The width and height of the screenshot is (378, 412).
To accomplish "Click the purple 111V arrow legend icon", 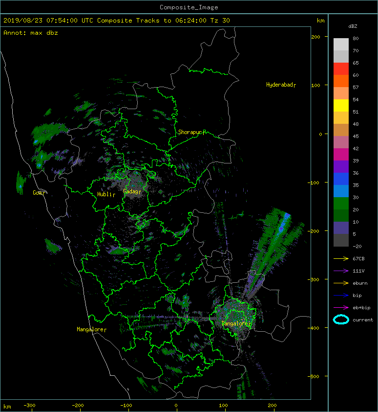I will point(341,271).
